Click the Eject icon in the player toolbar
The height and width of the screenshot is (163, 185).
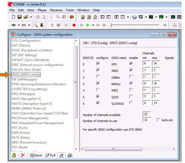[52, 25]
